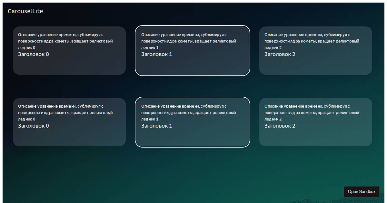Click the description text on the Заголовок 2 top card
387x203 pixels.
312,41
